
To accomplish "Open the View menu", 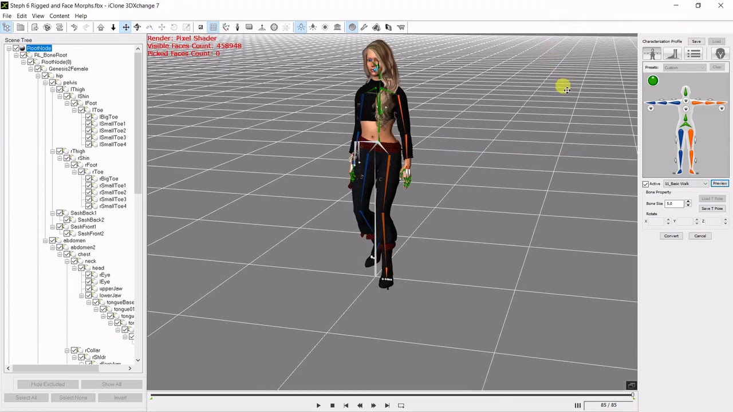I will [38, 16].
